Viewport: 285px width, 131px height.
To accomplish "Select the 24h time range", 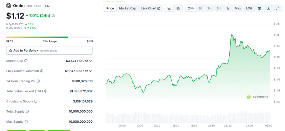I will (x=191, y=8).
